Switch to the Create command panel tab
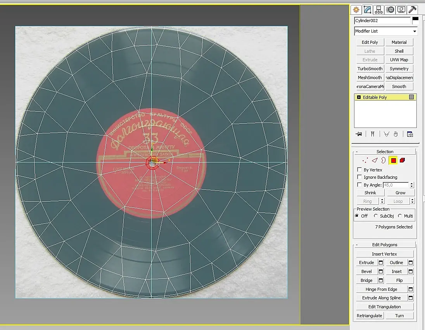The height and width of the screenshot is (330, 425). click(x=356, y=10)
